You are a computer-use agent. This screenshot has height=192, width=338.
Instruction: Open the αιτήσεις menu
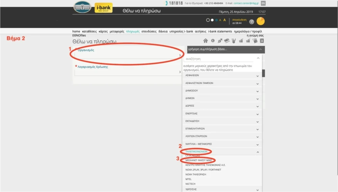click(200, 31)
